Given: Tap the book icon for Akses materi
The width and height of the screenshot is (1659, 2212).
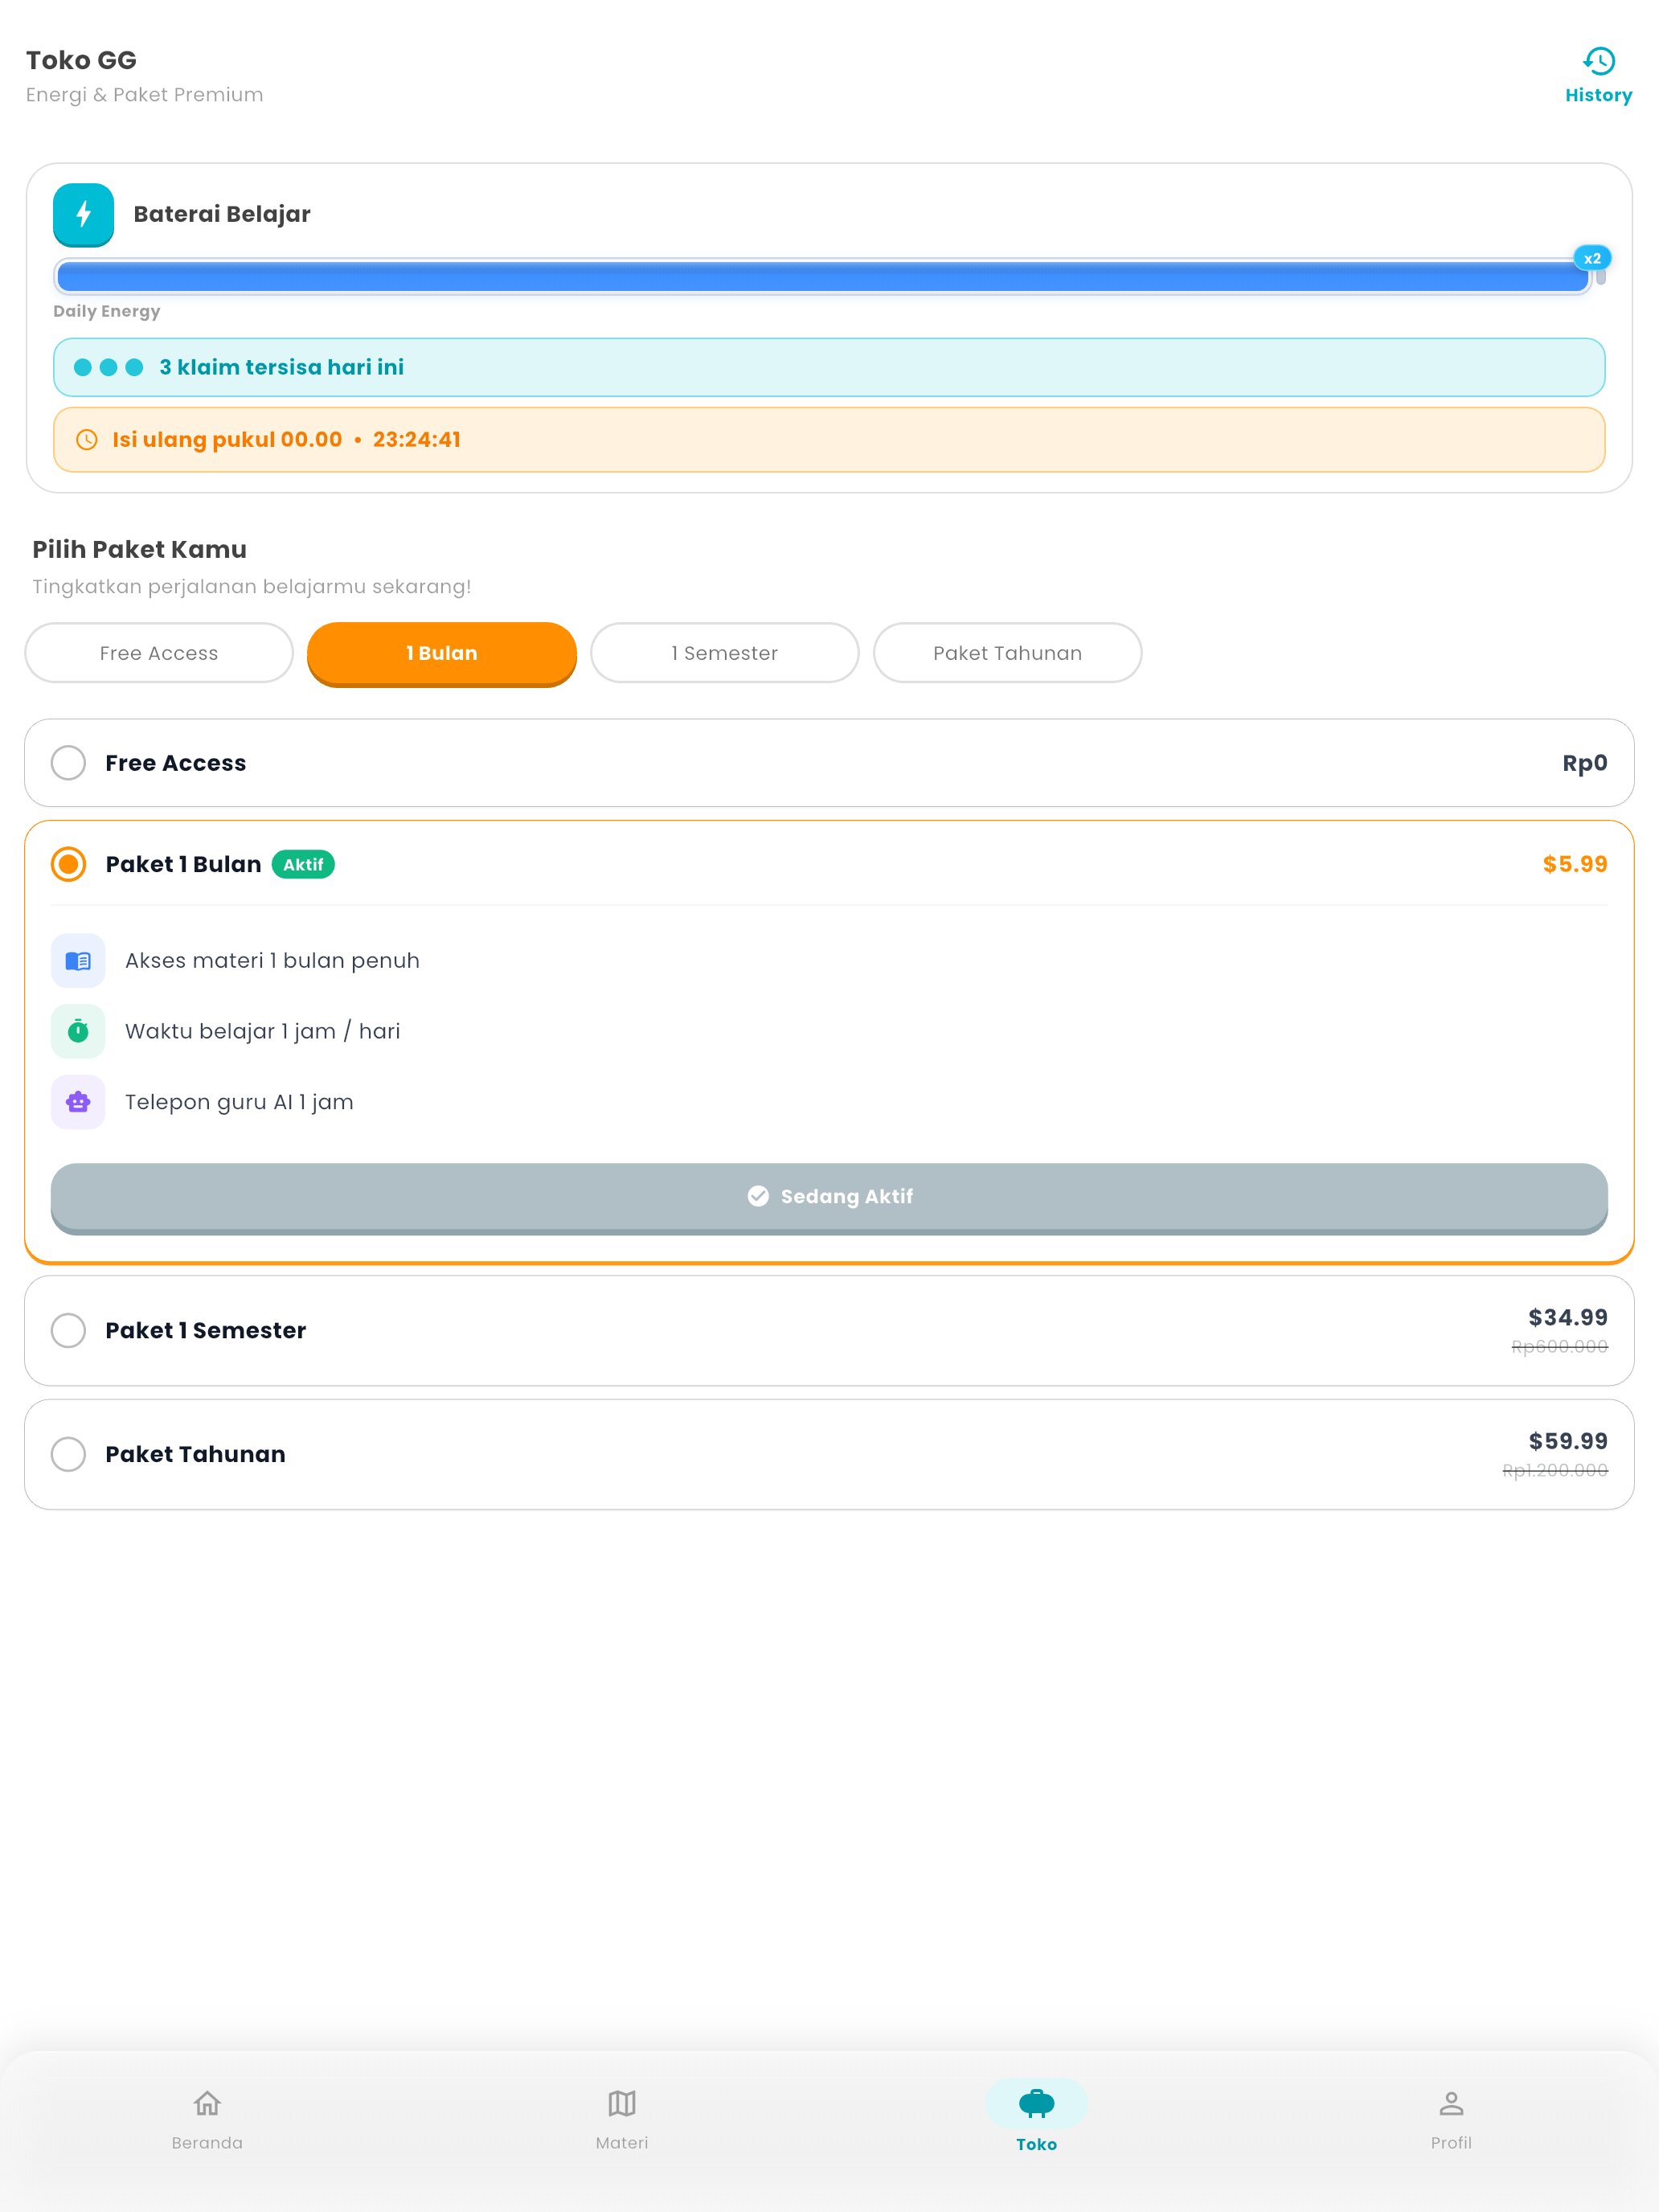Looking at the screenshot, I should point(78,961).
